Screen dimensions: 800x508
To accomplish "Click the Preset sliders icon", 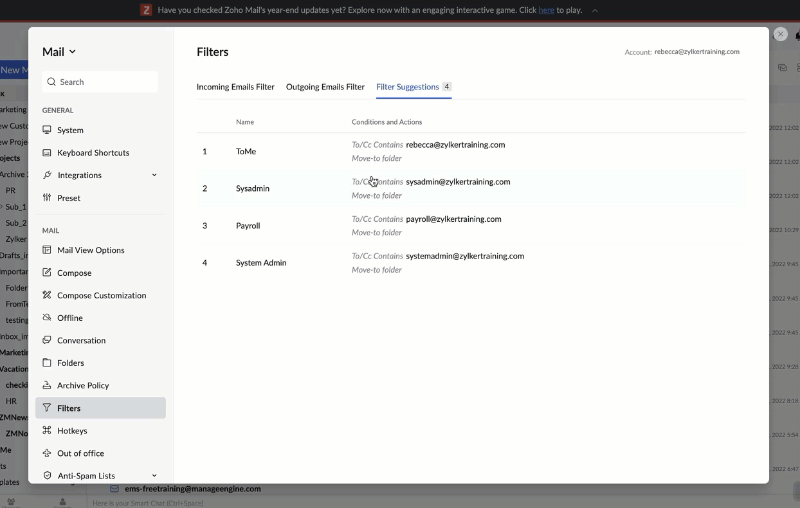I will [x=47, y=198].
